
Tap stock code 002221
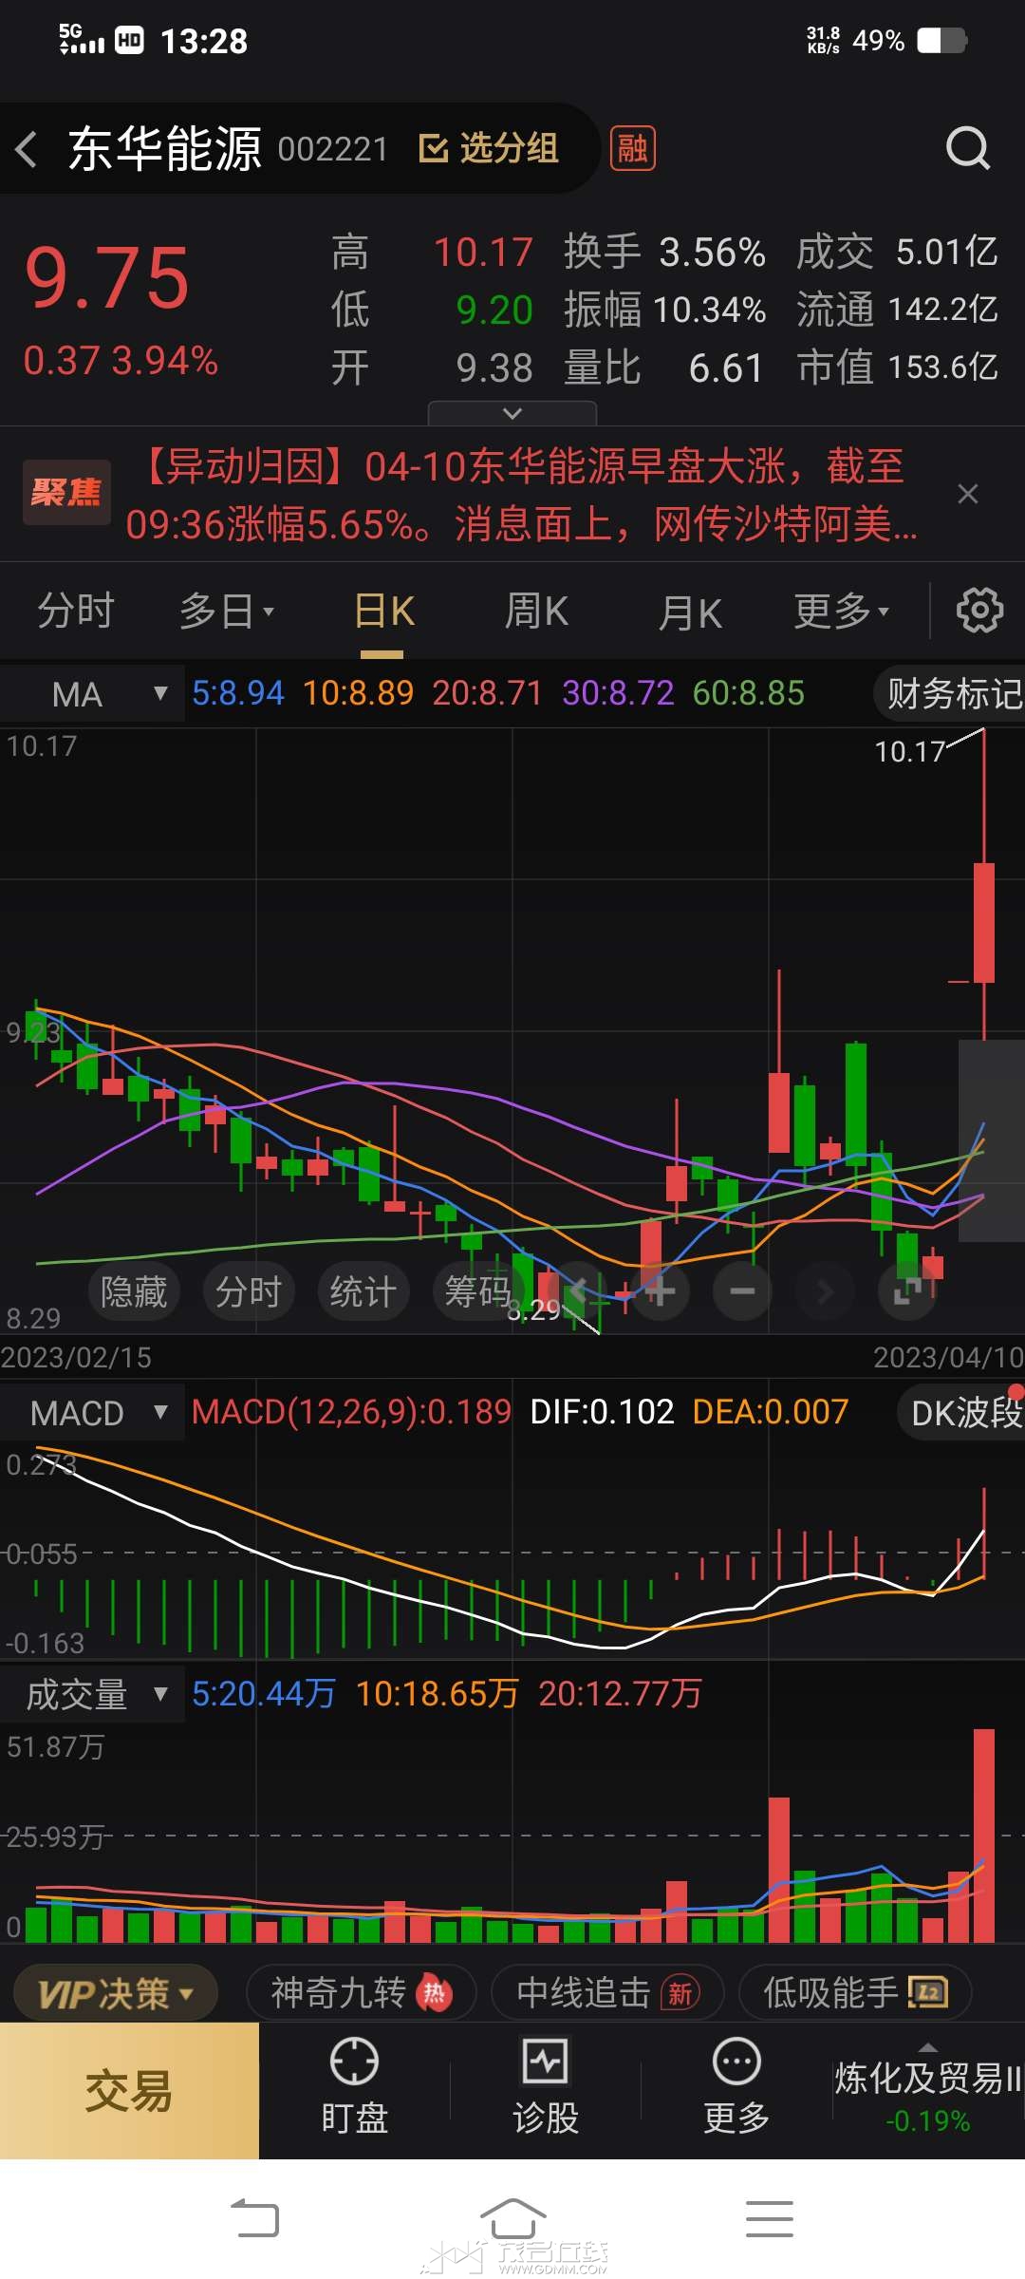[333, 149]
